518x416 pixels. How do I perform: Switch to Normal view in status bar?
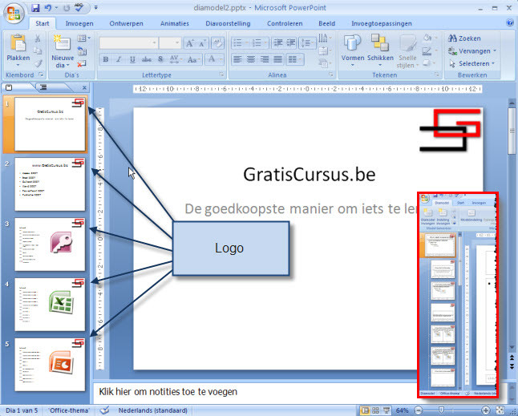[365, 410]
